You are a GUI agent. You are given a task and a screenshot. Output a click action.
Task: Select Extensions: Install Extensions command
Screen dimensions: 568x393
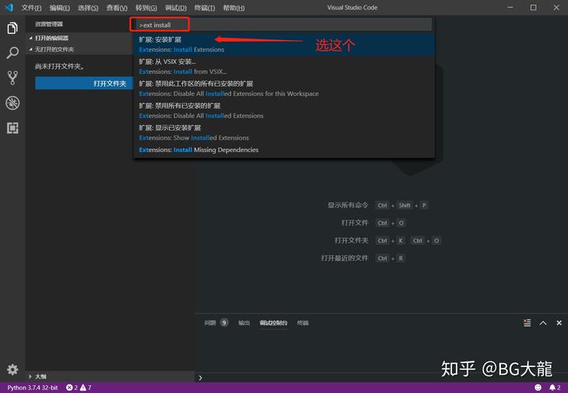tap(284, 44)
